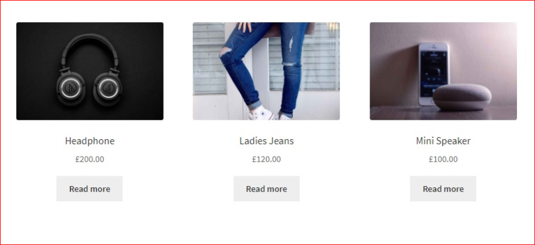Click the Ladies Jeans product title

tap(267, 141)
